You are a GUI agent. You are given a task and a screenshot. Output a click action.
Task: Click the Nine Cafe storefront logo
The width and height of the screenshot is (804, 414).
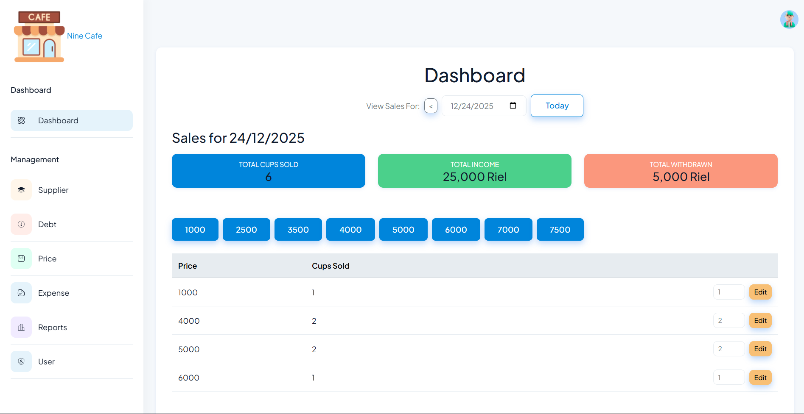tap(39, 36)
